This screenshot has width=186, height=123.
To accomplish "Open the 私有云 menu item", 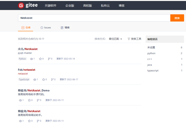I will tap(105, 6).
